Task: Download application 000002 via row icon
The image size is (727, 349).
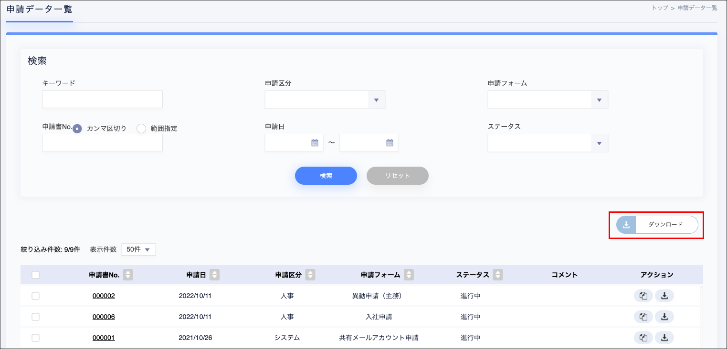Action: pyautogui.click(x=664, y=296)
